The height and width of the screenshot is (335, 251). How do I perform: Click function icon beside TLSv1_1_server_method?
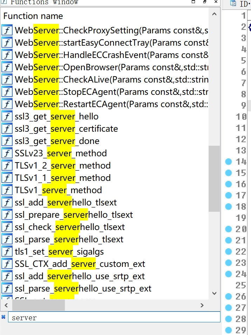point(7,178)
